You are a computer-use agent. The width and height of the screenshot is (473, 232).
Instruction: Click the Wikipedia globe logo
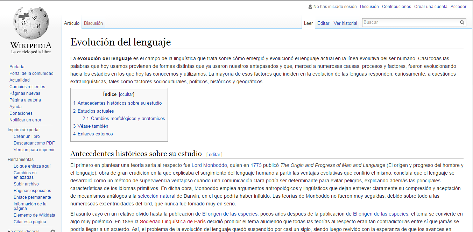[x=31, y=23]
